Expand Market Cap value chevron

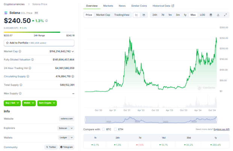[x=73, y=51]
